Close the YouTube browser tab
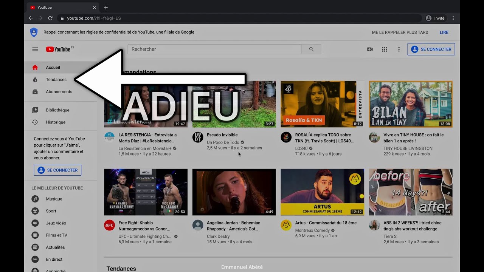484x272 pixels. click(94, 8)
